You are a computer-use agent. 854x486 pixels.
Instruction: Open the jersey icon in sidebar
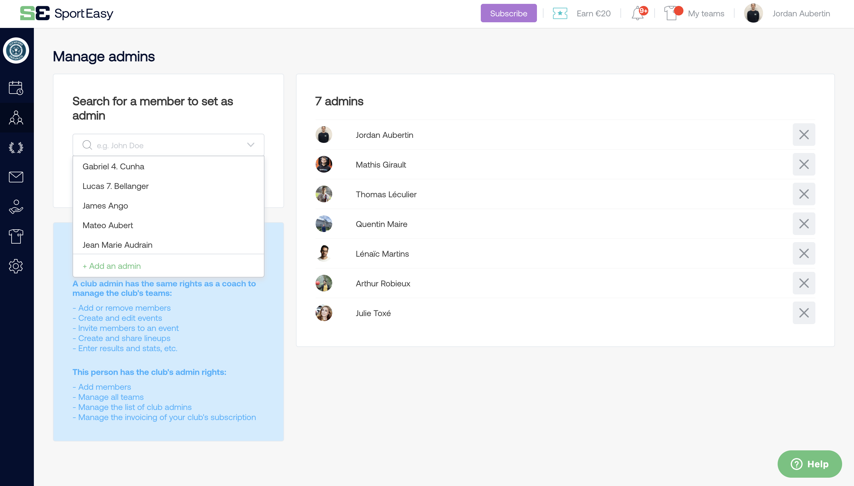click(x=16, y=236)
